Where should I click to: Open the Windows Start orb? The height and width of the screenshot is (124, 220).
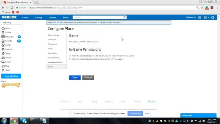coord(4,121)
